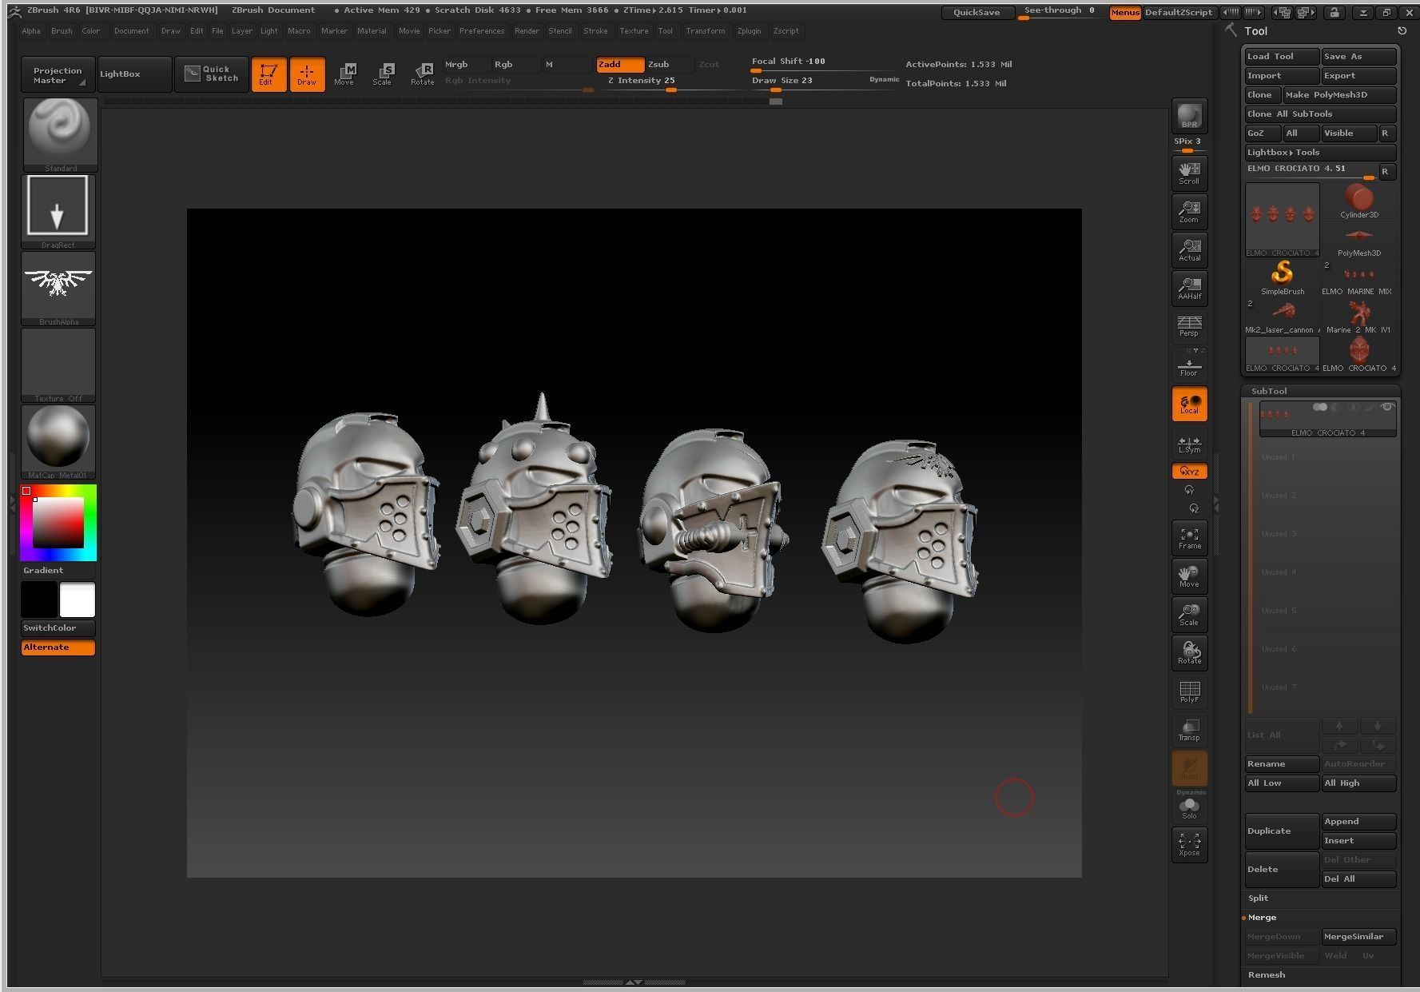
Task: Click the right shelf Rotate view icon
Action: click(1189, 652)
